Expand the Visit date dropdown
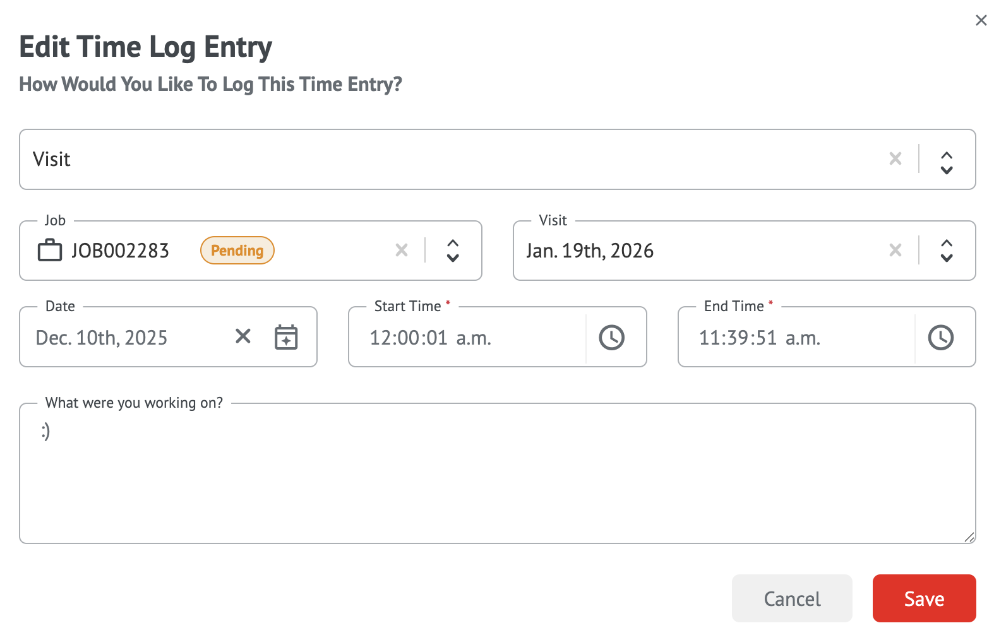The height and width of the screenshot is (640, 994). [946, 251]
